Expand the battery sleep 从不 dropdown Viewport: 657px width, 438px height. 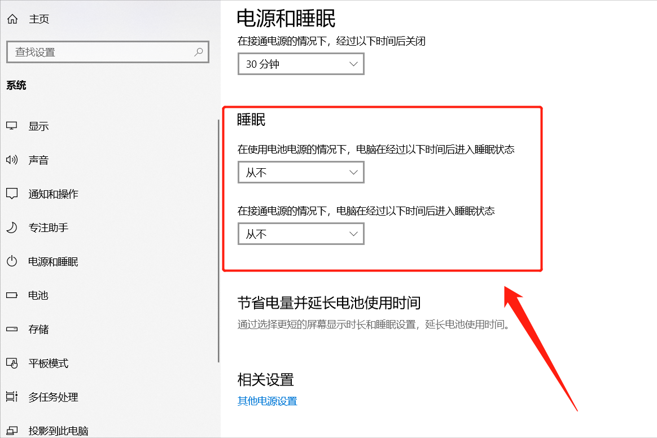(x=300, y=172)
